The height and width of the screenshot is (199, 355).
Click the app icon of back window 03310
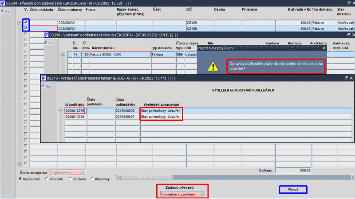coord(46,35)
